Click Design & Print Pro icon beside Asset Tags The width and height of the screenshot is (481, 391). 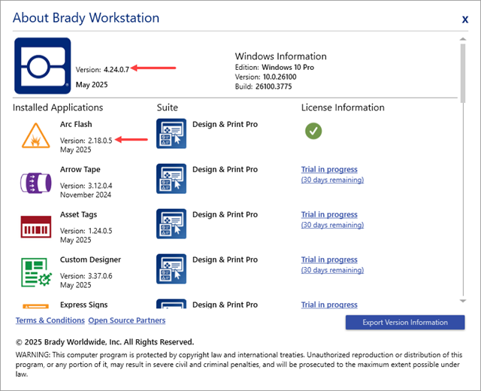point(171,226)
